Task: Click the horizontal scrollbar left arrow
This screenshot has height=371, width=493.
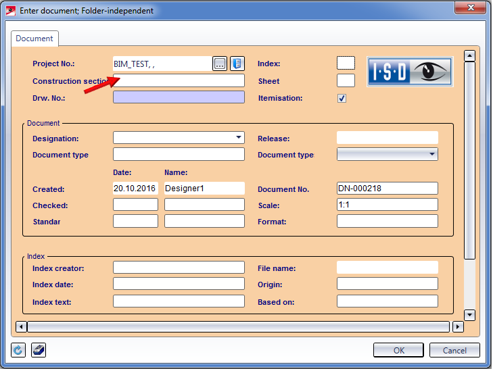Action: click(x=22, y=327)
